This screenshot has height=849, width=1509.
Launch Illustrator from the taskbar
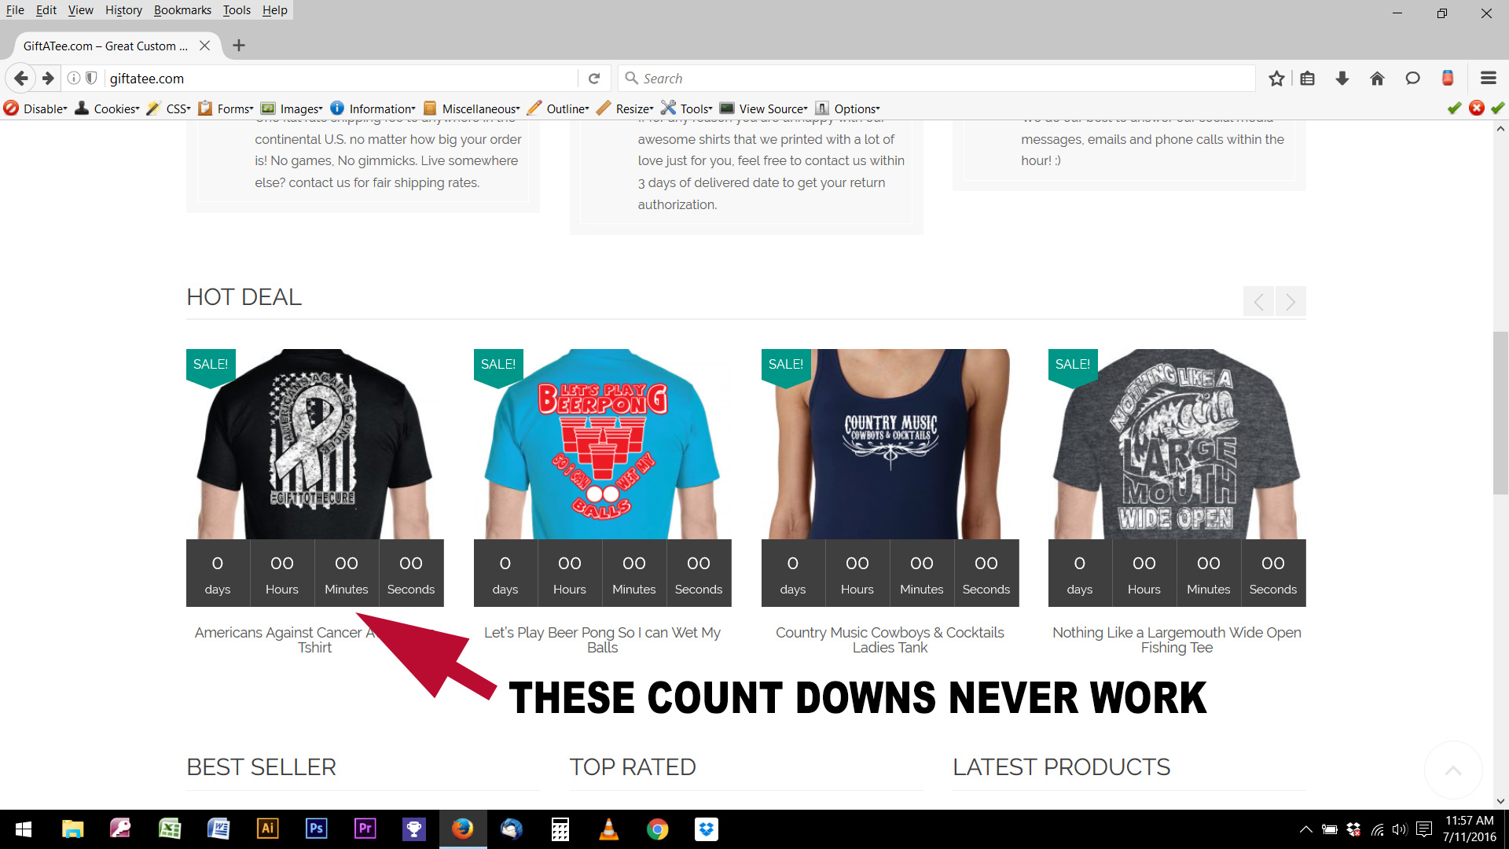click(267, 829)
